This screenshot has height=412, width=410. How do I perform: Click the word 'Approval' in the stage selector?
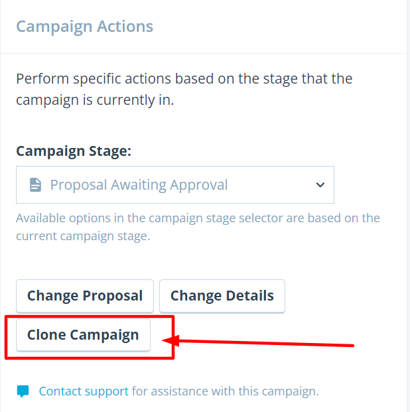pyautogui.click(x=198, y=185)
